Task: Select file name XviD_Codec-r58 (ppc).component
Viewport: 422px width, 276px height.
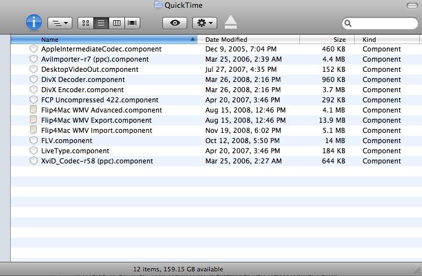Action: [97, 161]
